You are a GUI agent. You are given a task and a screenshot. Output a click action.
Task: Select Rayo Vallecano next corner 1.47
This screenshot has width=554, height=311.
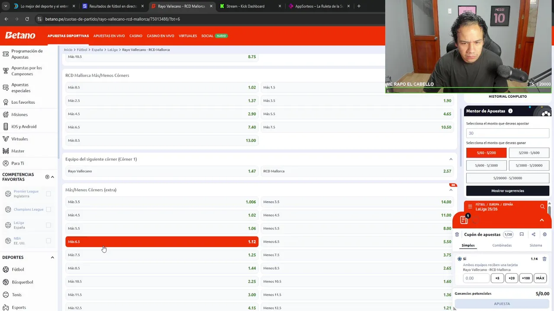click(162, 171)
